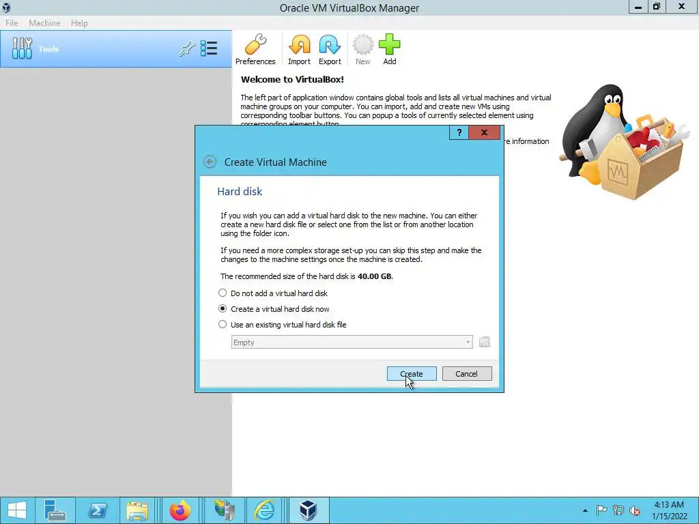Click the folder icon to choose disk file

pyautogui.click(x=485, y=343)
